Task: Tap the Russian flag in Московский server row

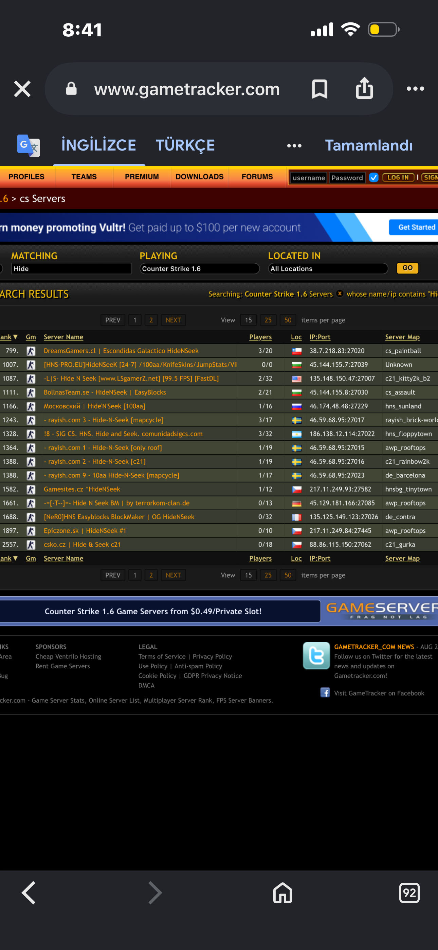Action: [x=296, y=406]
